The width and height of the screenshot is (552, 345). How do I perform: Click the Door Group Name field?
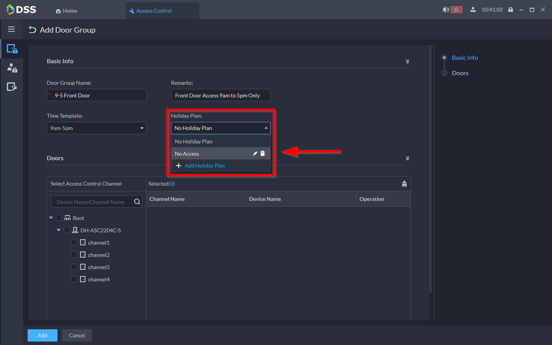(97, 95)
